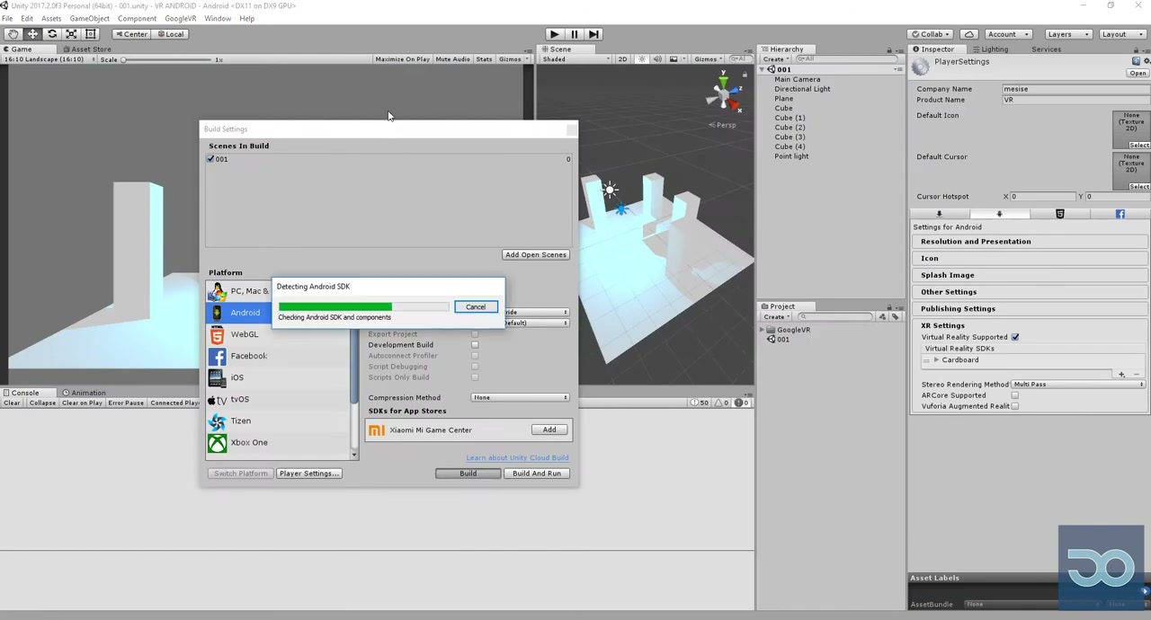The image size is (1151, 620).
Task: Select the Scale tool in toolbar
Action: [x=71, y=34]
